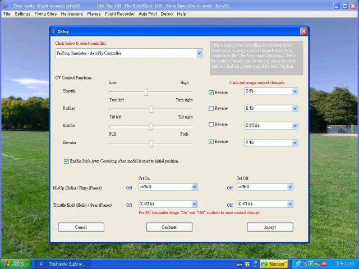Click the Rudder slider handle
The height and width of the screenshot is (269, 359).
click(151, 110)
